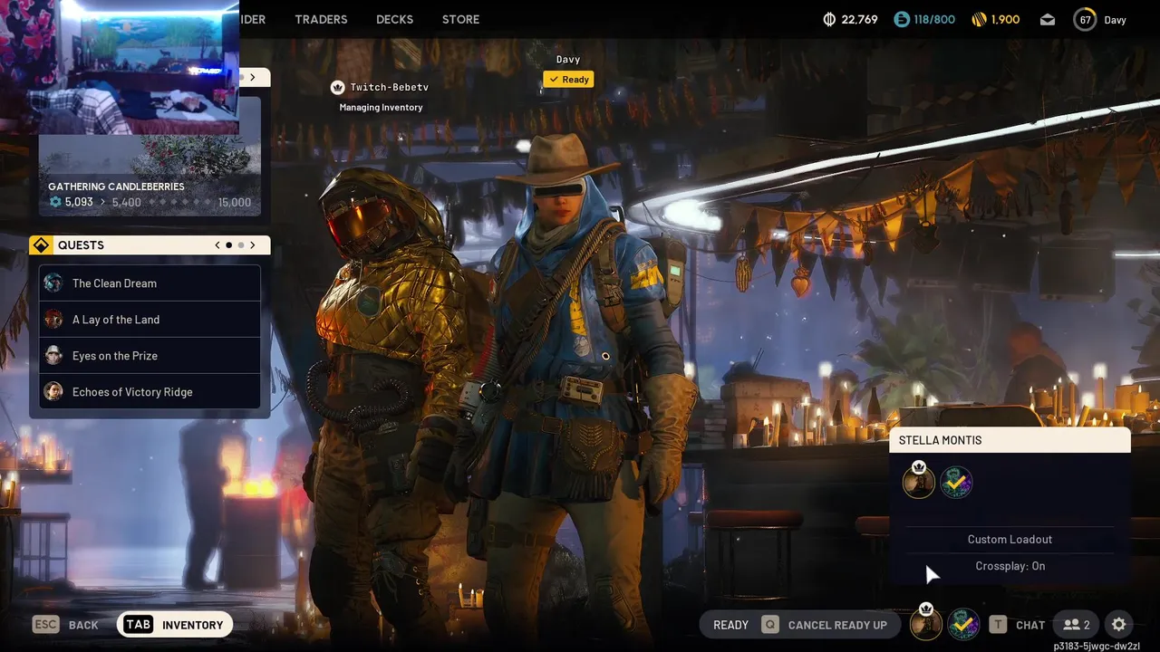The width and height of the screenshot is (1160, 652).
Task: Click the Stella Montis panel header
Action: pos(1010,440)
